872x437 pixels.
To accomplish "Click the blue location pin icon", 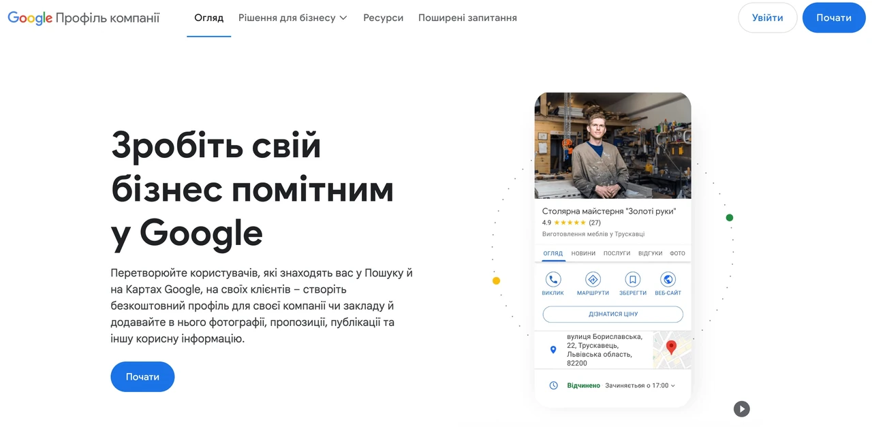I will pos(553,350).
